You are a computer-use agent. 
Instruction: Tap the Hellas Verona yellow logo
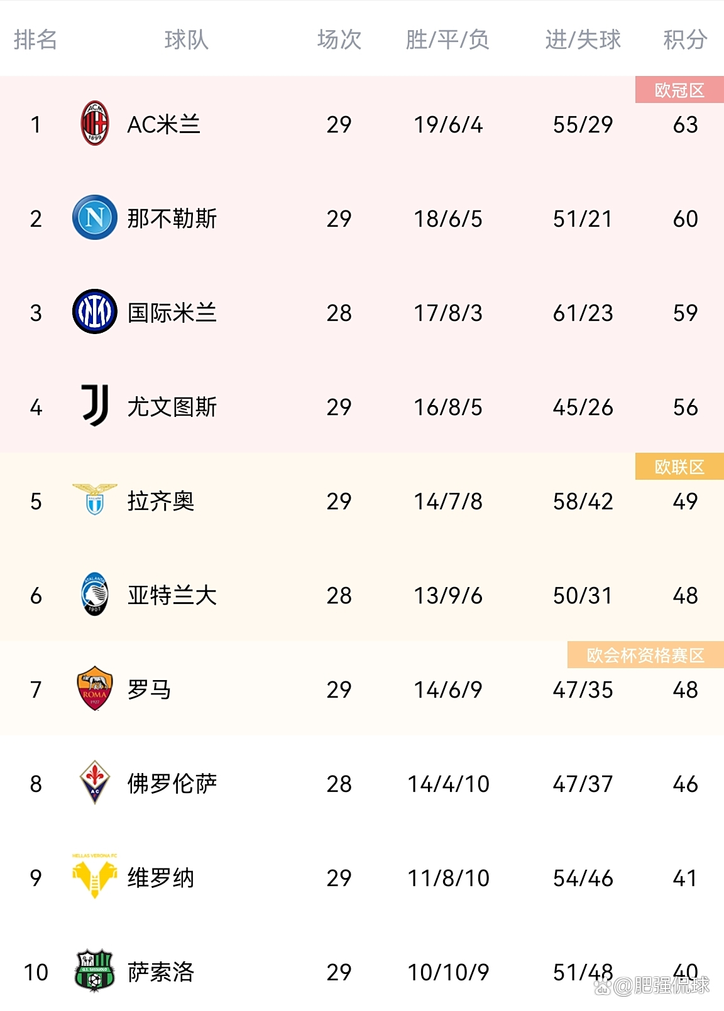95,877
